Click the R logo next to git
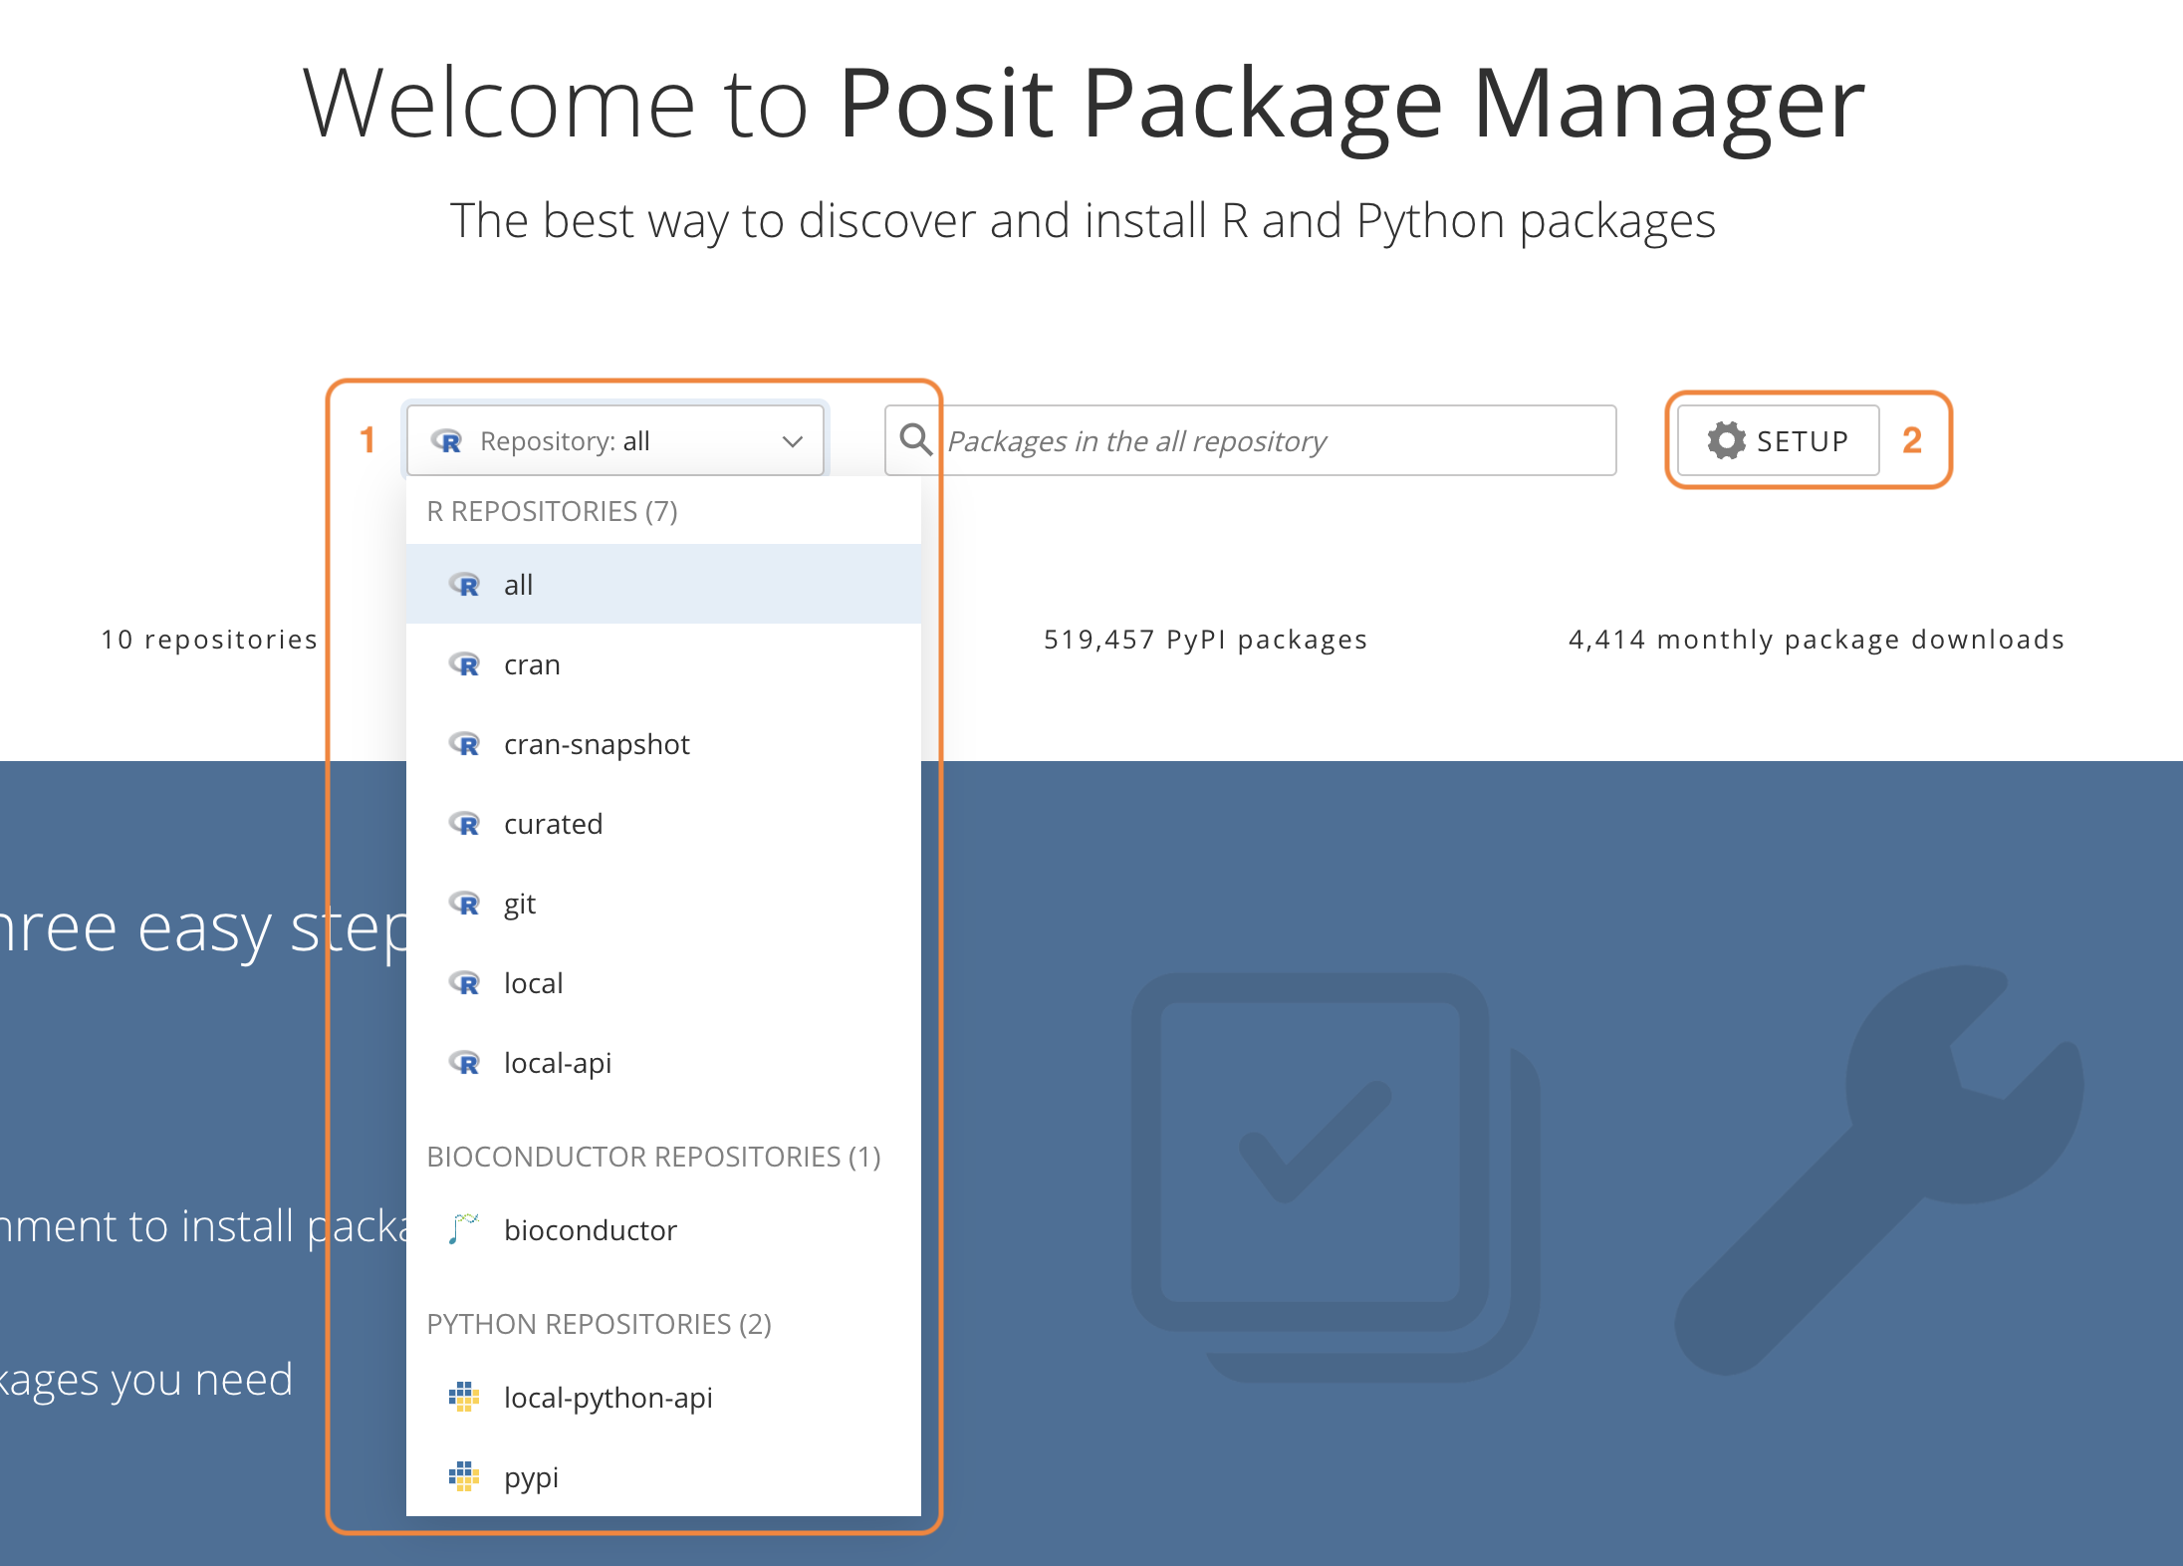 465,904
